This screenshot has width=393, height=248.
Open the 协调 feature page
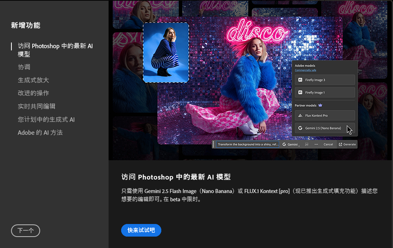pos(24,67)
